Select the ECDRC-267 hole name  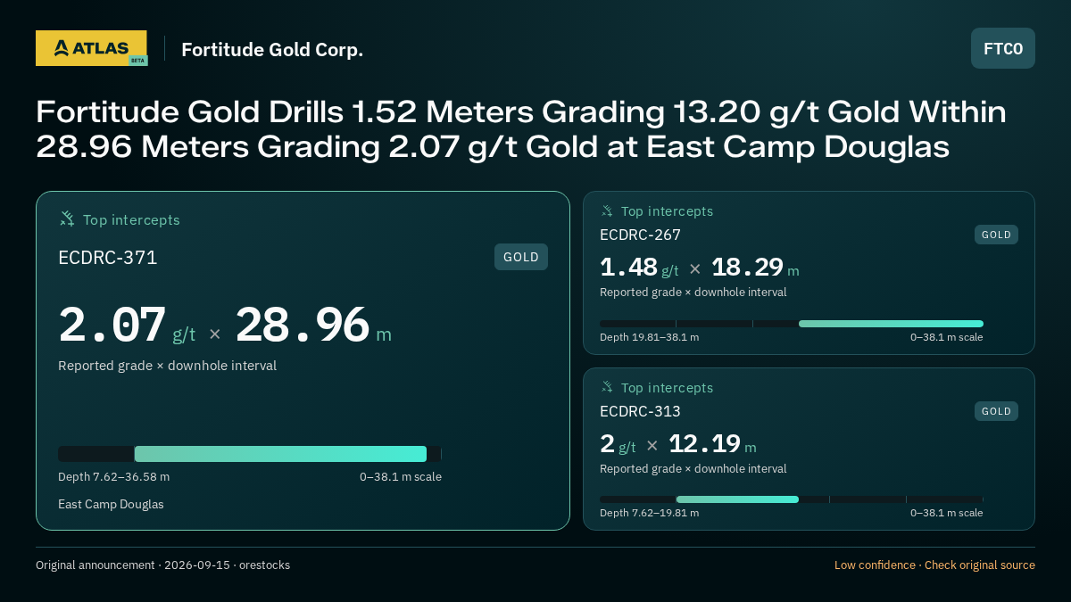[640, 235]
